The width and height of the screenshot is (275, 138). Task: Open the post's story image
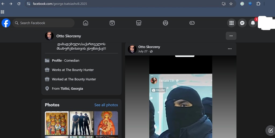click(x=181, y=97)
